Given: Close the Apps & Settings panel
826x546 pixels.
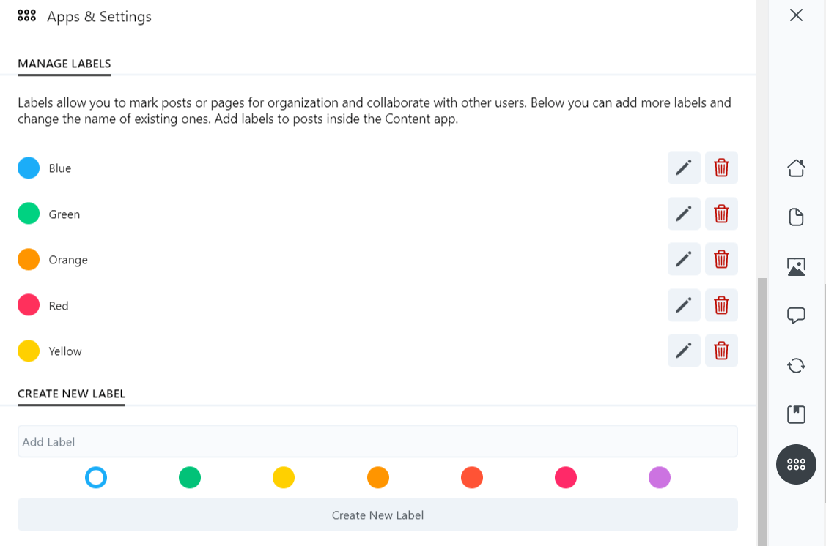Looking at the screenshot, I should 796,15.
